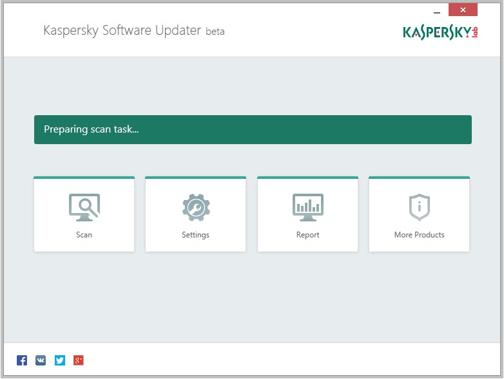Click the Kaspersky Lab logo
Image resolution: width=504 pixels, height=379 pixels.
coord(440,32)
